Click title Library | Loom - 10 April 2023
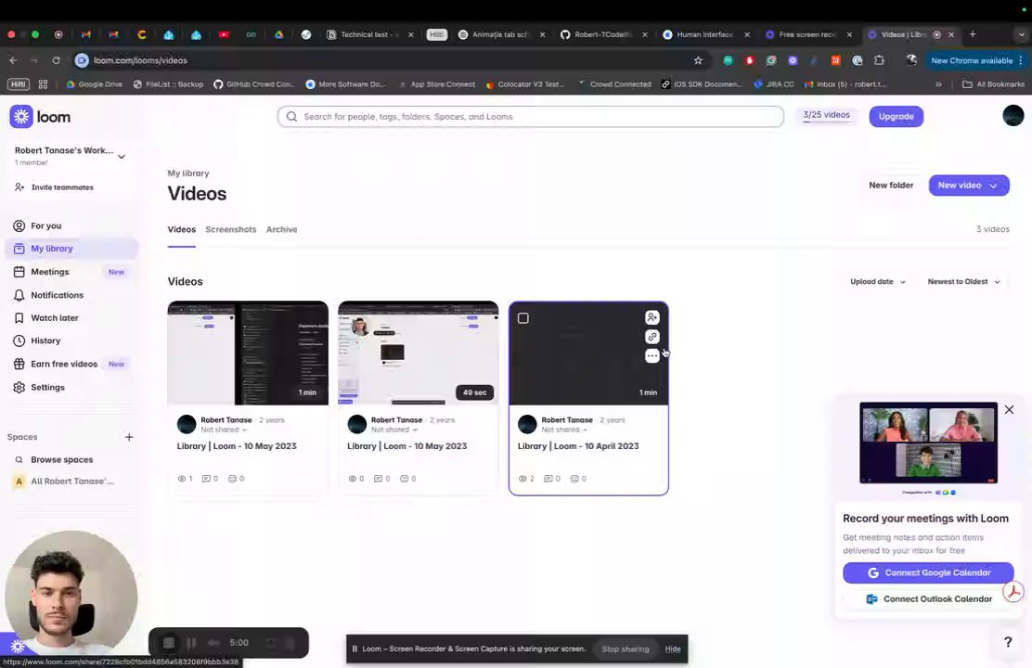Screen dimensions: 1032x668 pos(578,446)
